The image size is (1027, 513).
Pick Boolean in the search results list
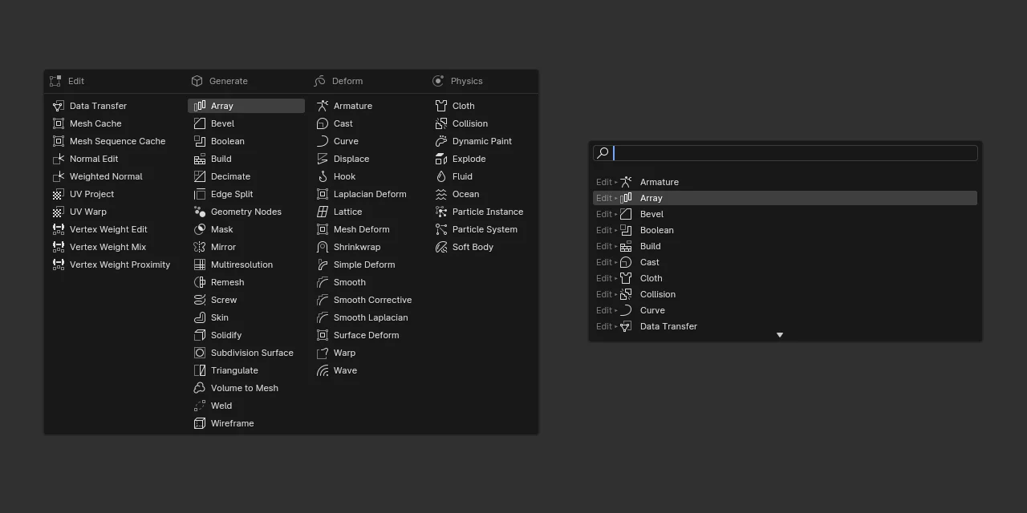(656, 230)
